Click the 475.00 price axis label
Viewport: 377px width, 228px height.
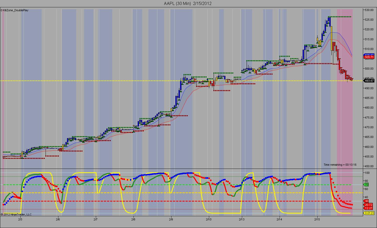click(369, 118)
